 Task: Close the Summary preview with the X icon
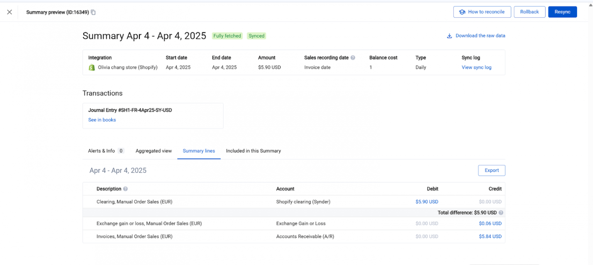pos(9,12)
